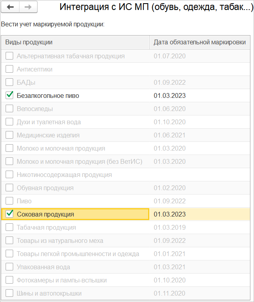This screenshot has width=254, height=302.
Task: Click the Виды продукции column header
Action: (x=29, y=42)
